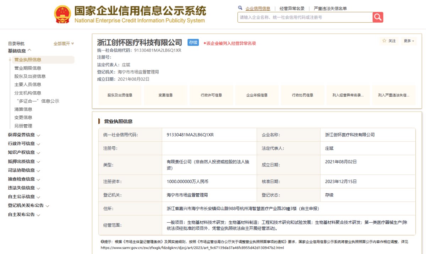Screen dimensions: 426x254
Task: Open the 更多 dropdown menu
Action: click(x=409, y=41)
